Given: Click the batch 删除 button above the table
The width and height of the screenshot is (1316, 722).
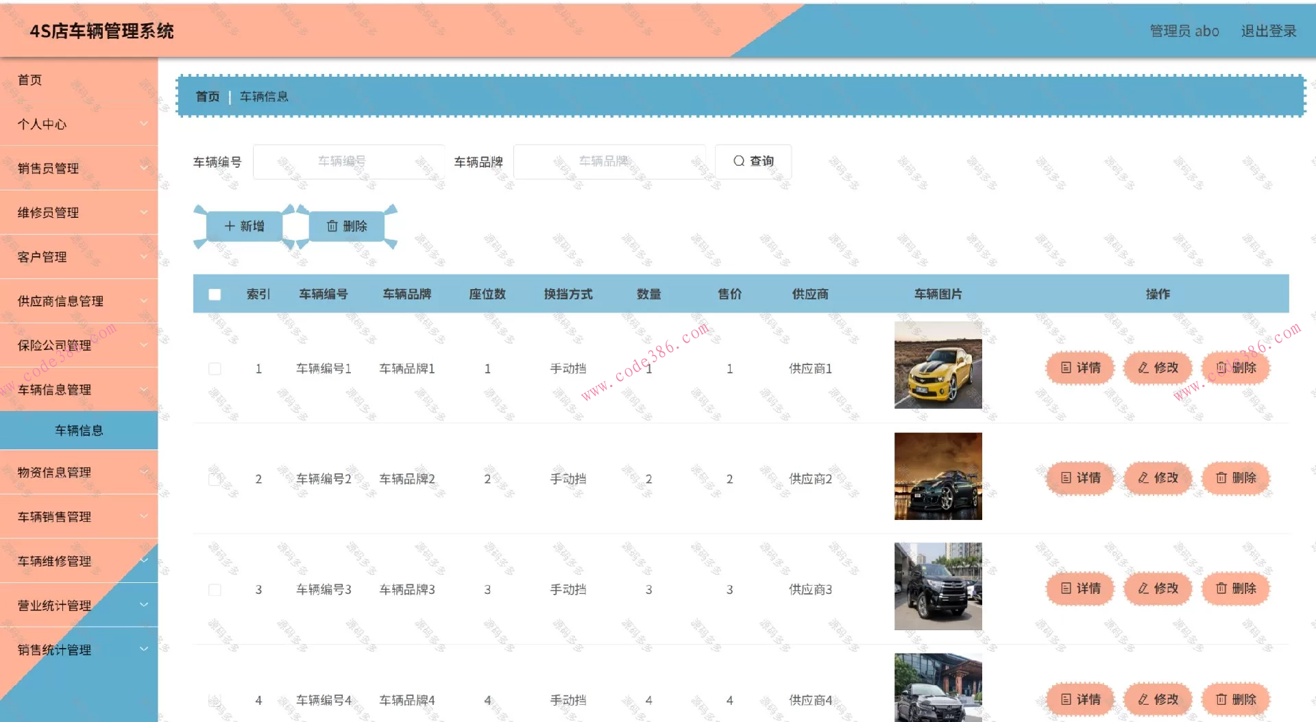Looking at the screenshot, I should pos(347,226).
